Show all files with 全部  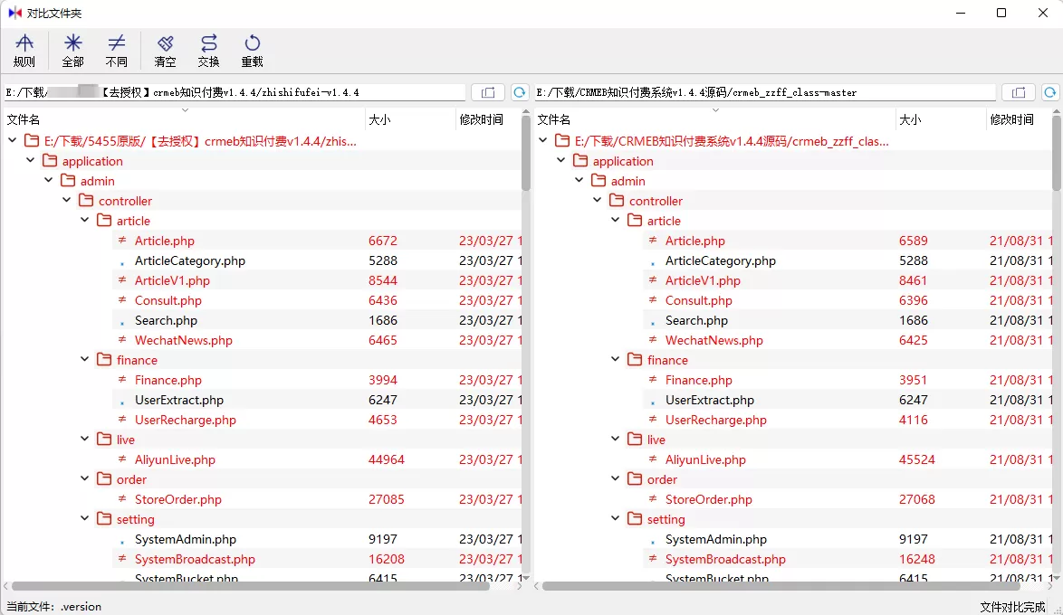[x=72, y=51]
